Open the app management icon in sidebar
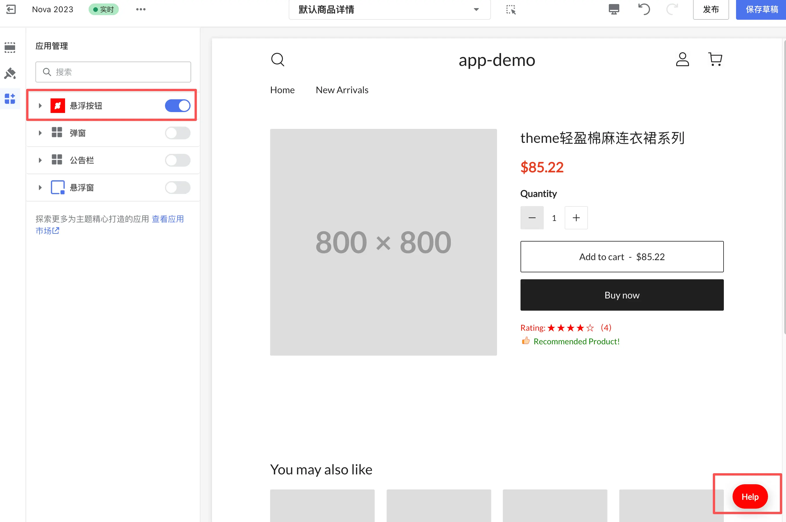 point(10,98)
